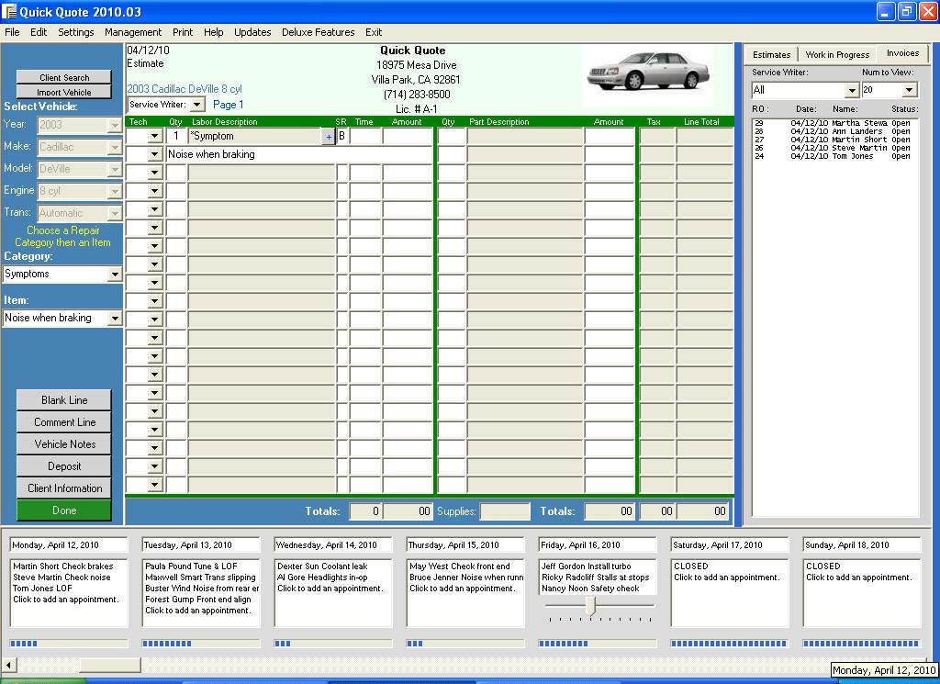
Task: Click the scrollbar left arrow at bottom
Action: pyautogui.click(x=9, y=665)
